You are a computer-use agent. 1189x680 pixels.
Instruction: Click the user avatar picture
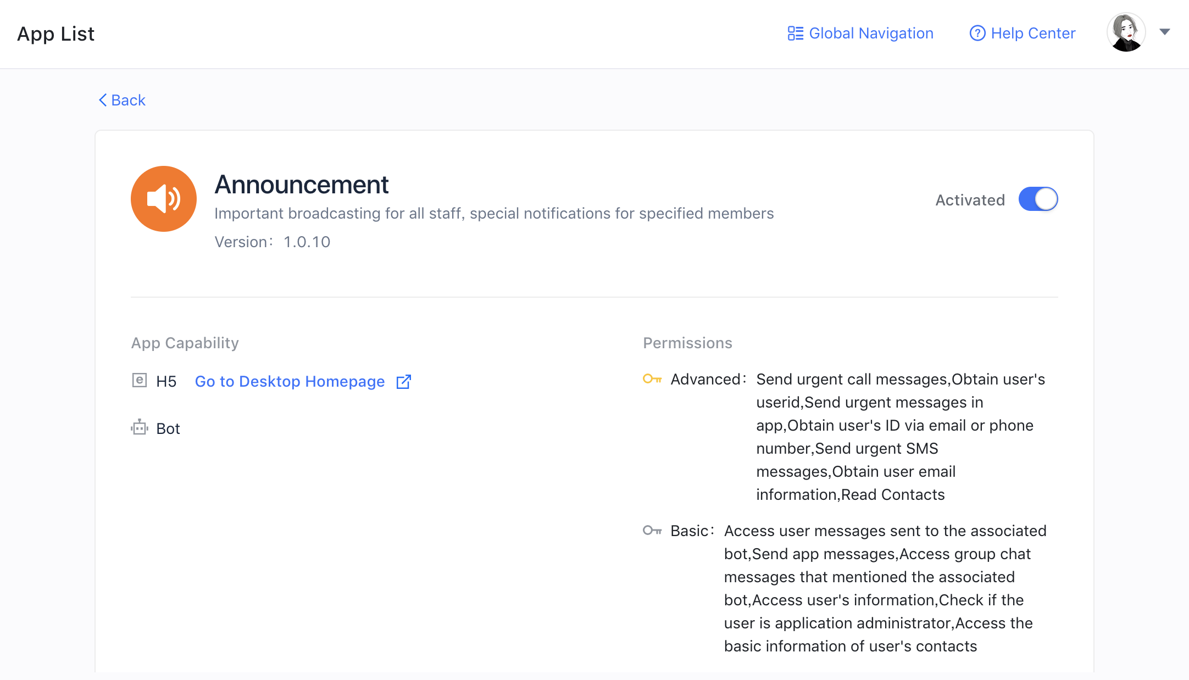1125,32
